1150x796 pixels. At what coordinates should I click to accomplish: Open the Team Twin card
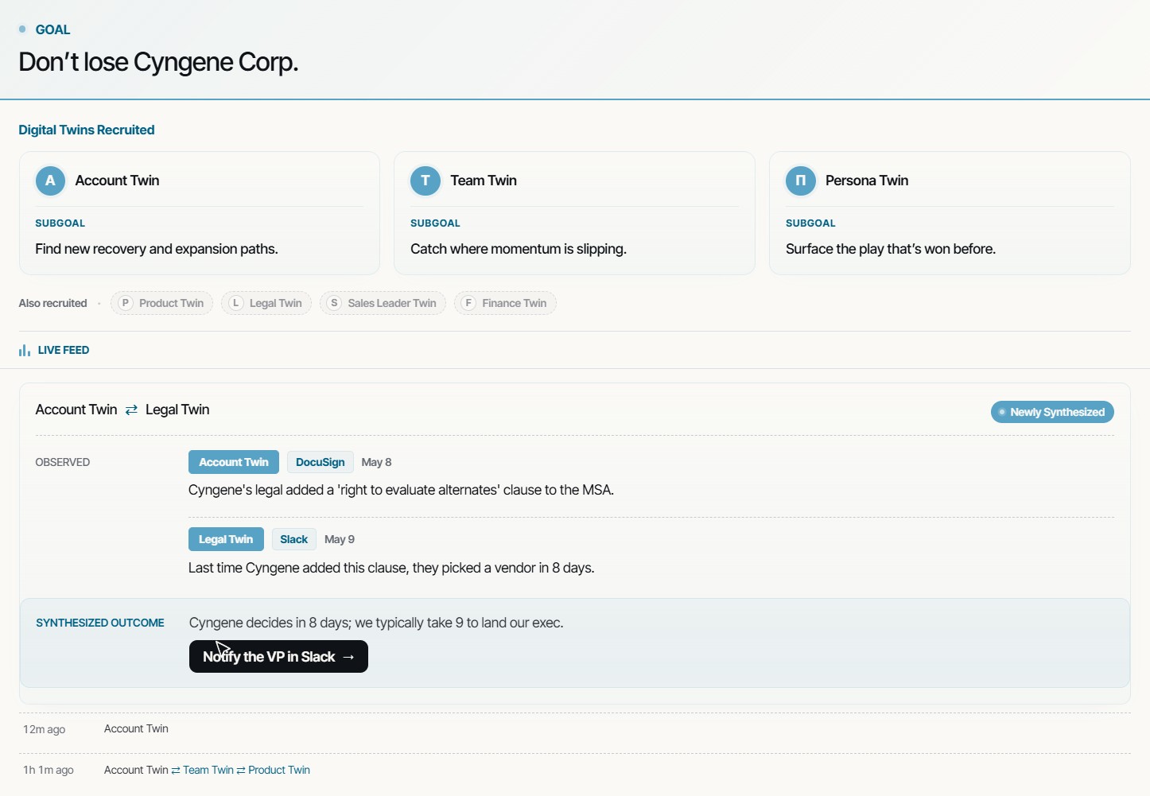tap(574, 213)
